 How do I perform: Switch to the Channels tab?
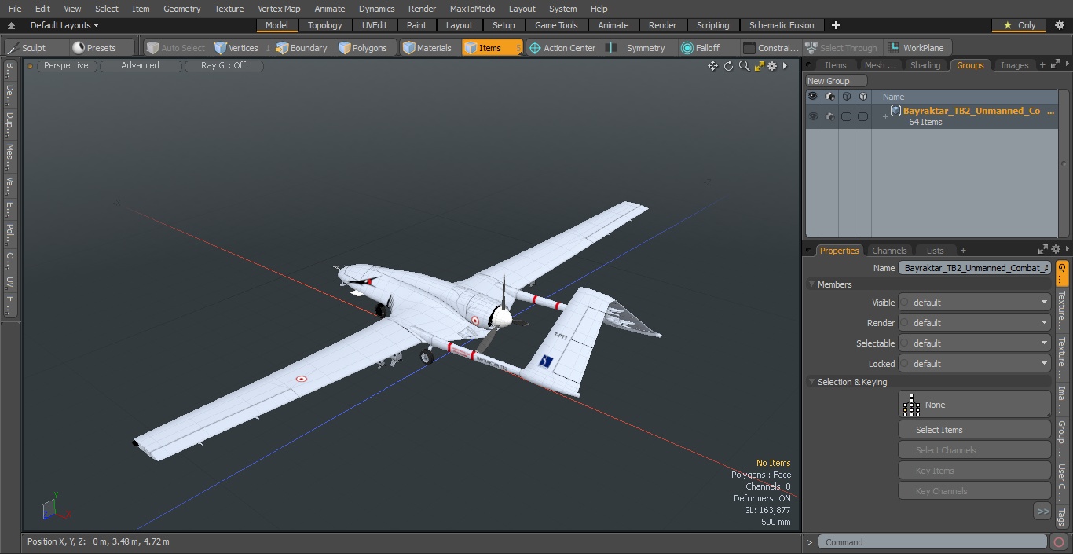pos(889,251)
